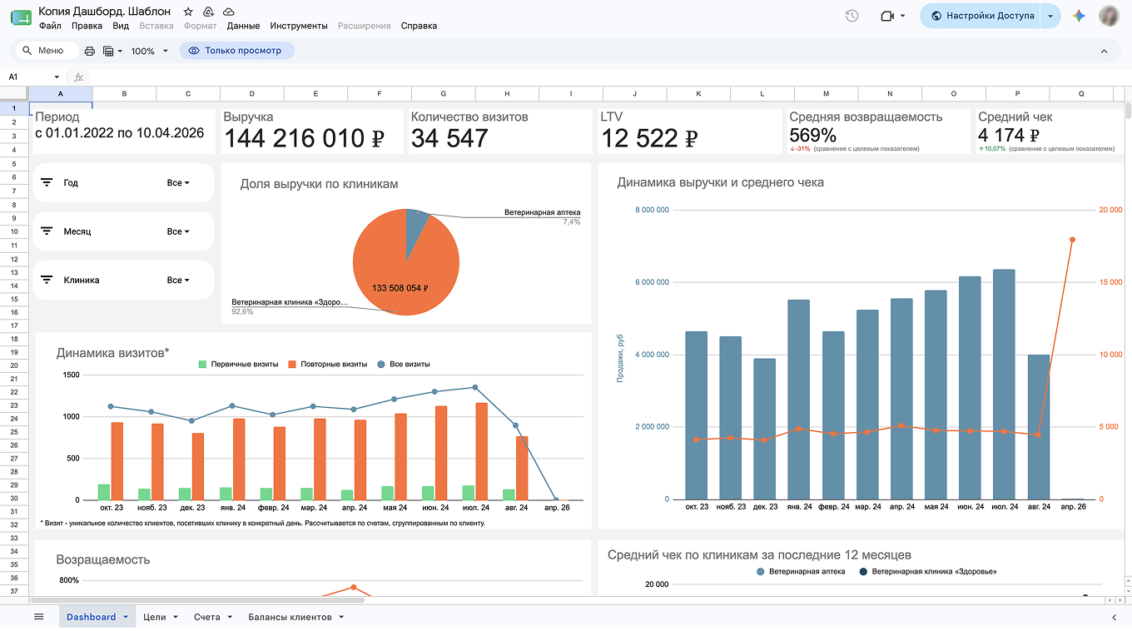This screenshot has height=631, width=1132.
Task: Expand the 'Месяц' filter dropdown
Action: coord(178,231)
